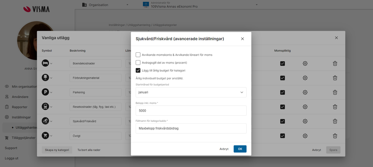This screenshot has width=373, height=167.
Task: Click the bed symbol icon for Boendekostnader
Action: [x=45, y=64]
